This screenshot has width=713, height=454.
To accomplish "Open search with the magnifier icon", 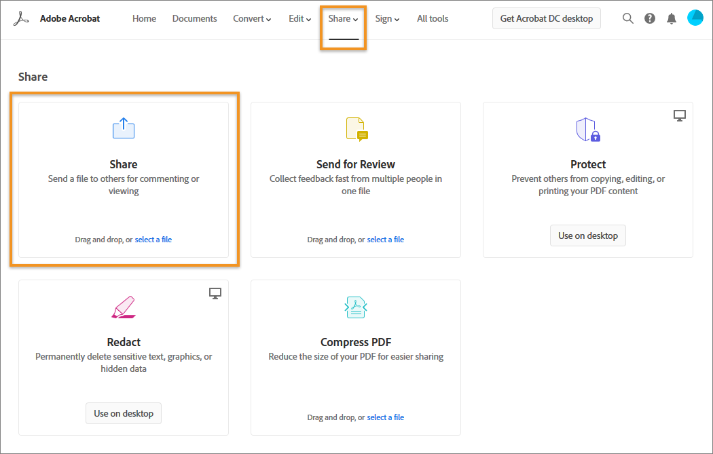I will click(x=628, y=18).
